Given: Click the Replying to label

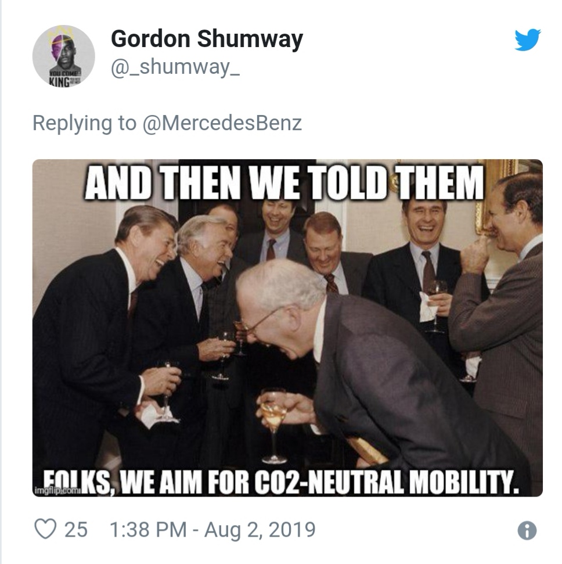Looking at the screenshot, I should [x=85, y=123].
